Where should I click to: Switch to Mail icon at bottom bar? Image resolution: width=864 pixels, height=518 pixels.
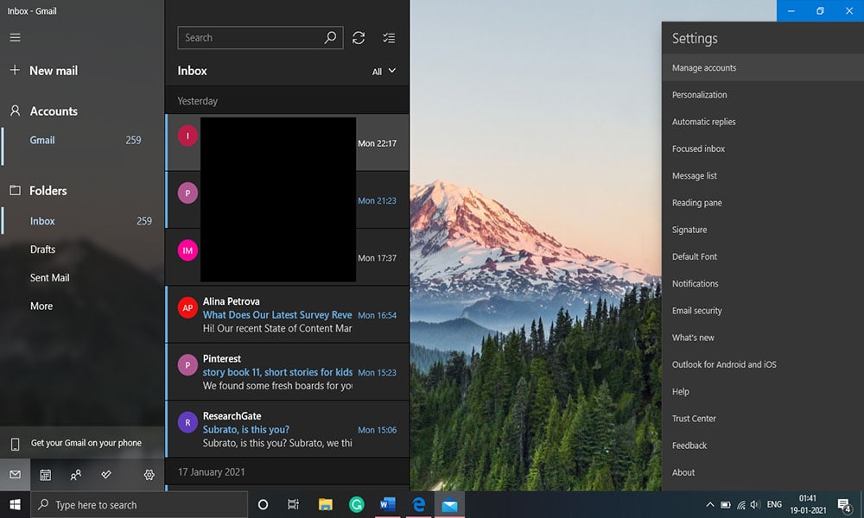coord(15,475)
